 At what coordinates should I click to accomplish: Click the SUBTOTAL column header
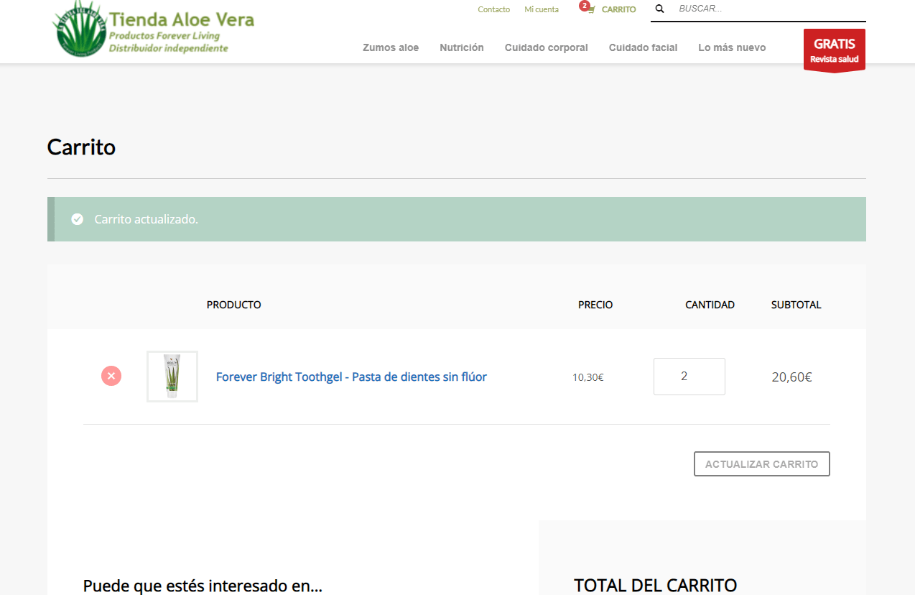(796, 305)
